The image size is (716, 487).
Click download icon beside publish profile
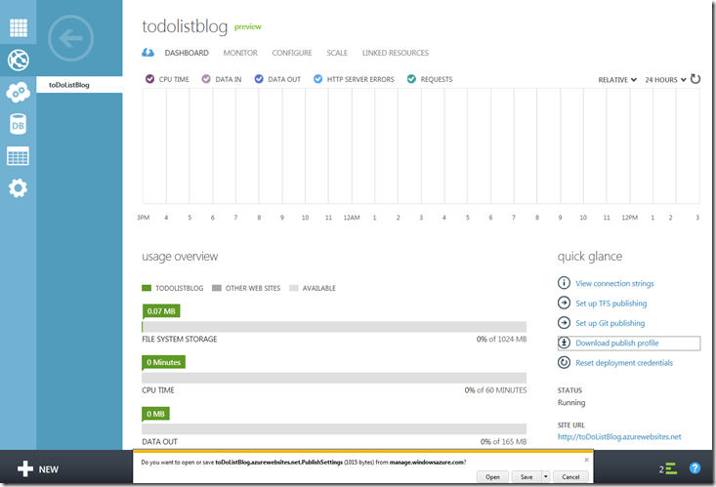click(564, 343)
